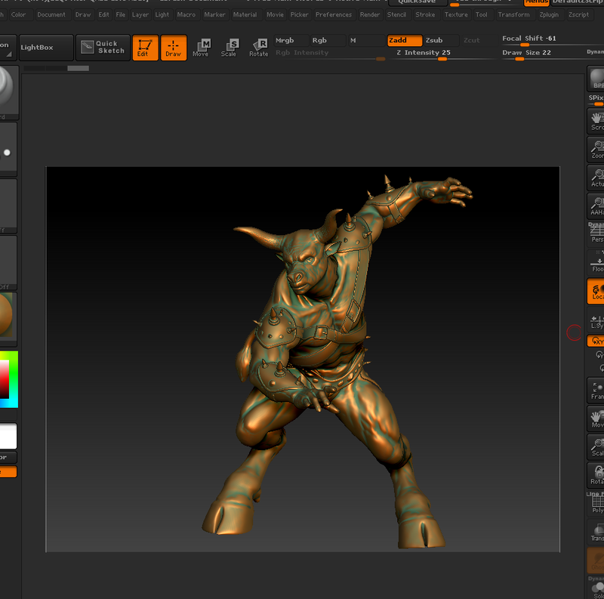Select the Rotate tool with R icon
The image size is (604, 599).
point(258,48)
